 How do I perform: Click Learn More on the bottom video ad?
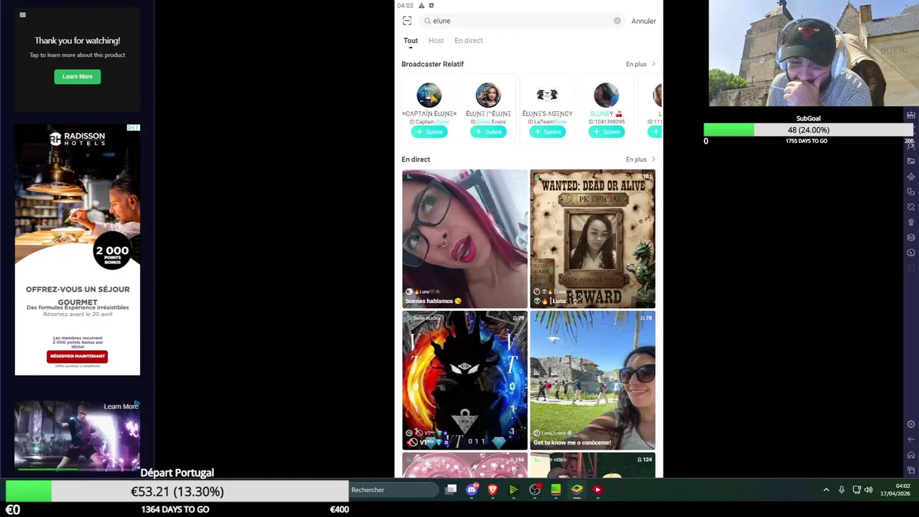point(121,406)
